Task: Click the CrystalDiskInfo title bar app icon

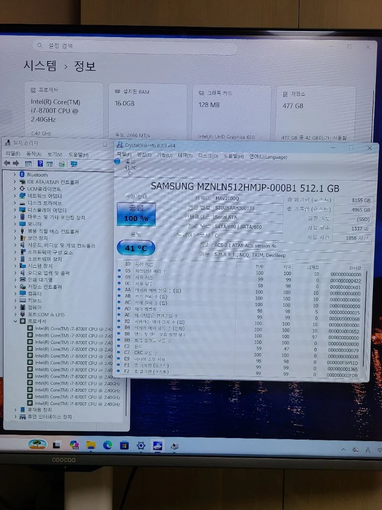Action: (120, 145)
